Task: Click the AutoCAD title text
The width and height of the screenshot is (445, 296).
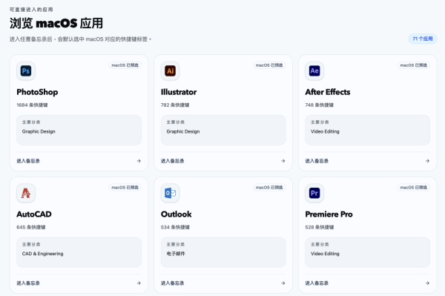Action: coord(34,214)
